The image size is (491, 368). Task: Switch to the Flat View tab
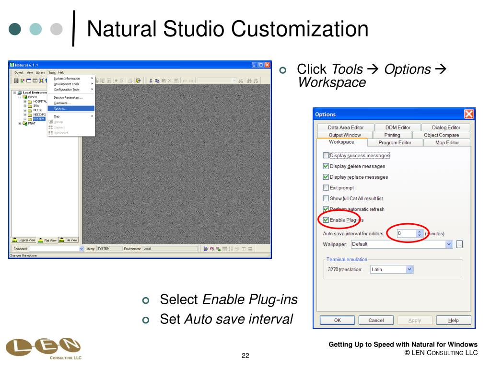(x=47, y=241)
